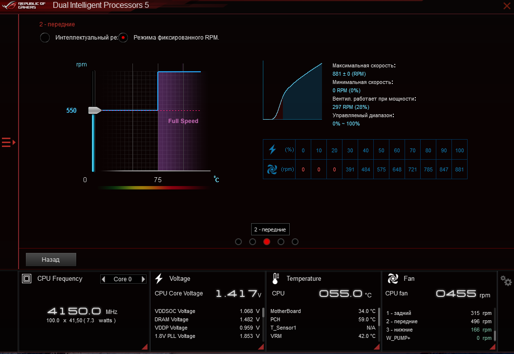This screenshot has height=354, width=514.
Task: Click the VDDP Voltage row
Action: click(207, 328)
